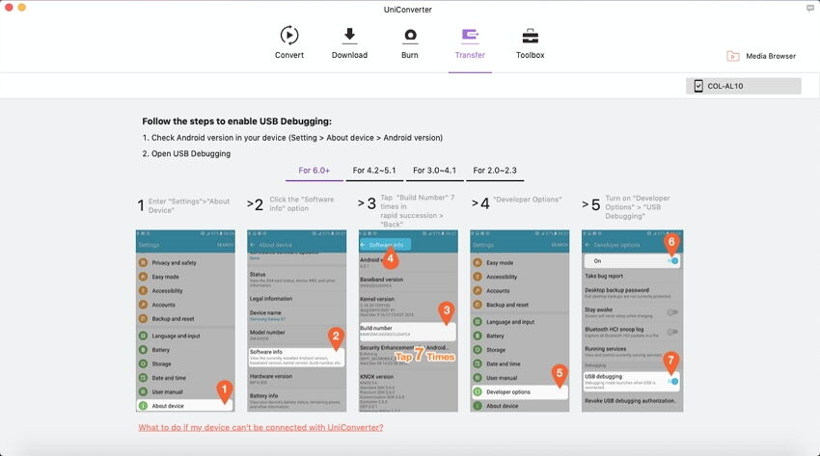
Task: Open the Burn section
Action: (x=409, y=42)
